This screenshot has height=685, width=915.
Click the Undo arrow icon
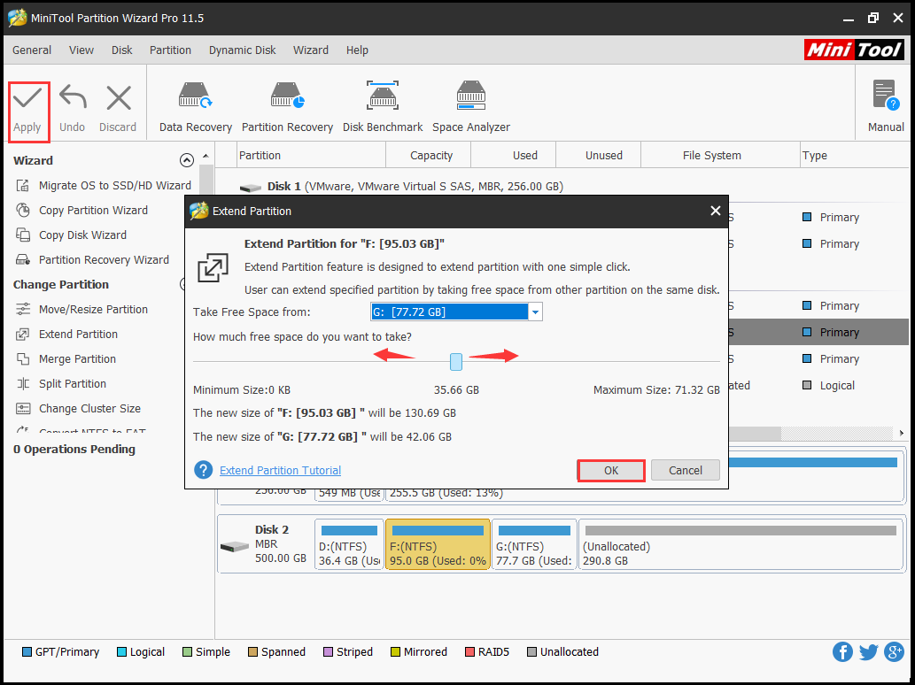pyautogui.click(x=73, y=97)
